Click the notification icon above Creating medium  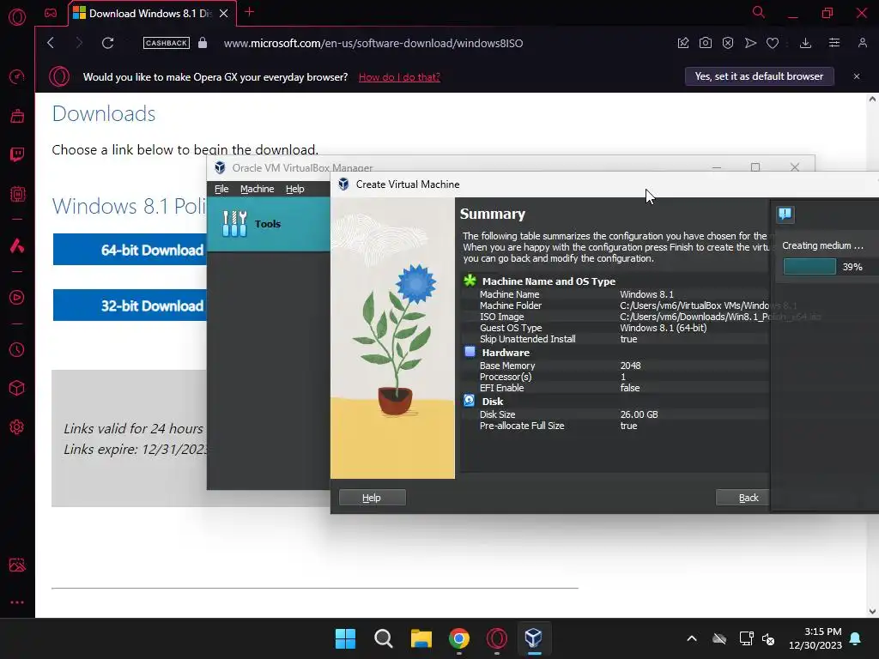pos(785,214)
